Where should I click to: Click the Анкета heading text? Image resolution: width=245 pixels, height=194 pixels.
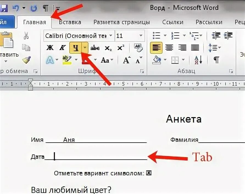click(x=183, y=119)
